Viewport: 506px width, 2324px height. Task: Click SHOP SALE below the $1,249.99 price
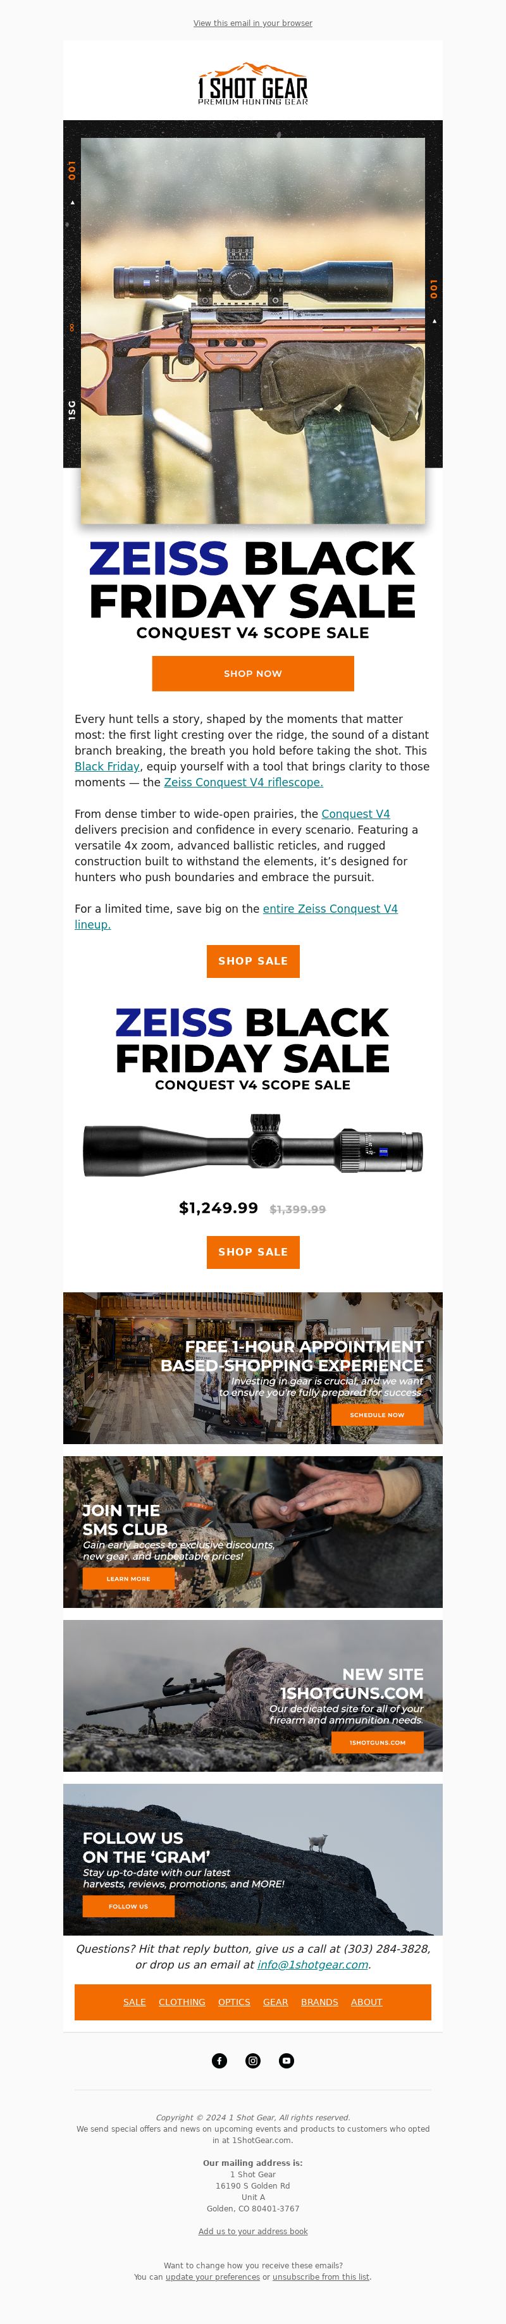254,1251
